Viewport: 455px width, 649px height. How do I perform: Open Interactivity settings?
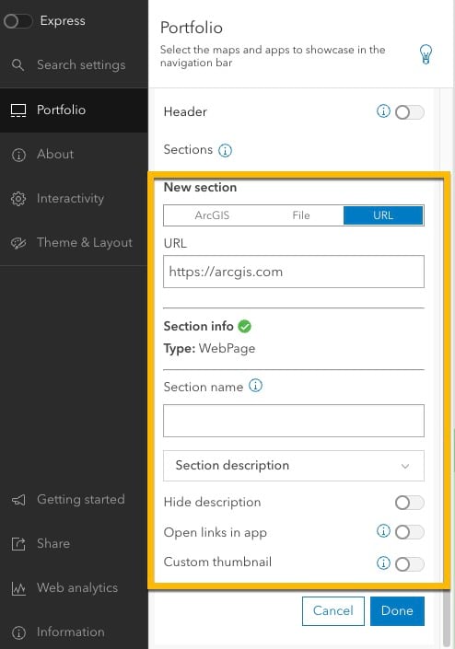[74, 199]
